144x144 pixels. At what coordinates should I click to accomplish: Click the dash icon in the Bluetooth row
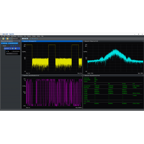[17, 48]
